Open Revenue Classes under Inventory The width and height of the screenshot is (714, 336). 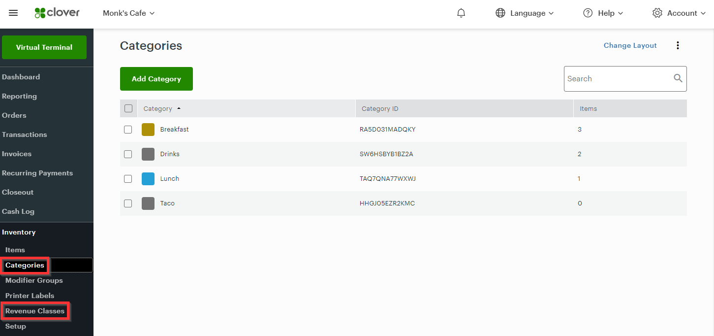coord(35,311)
